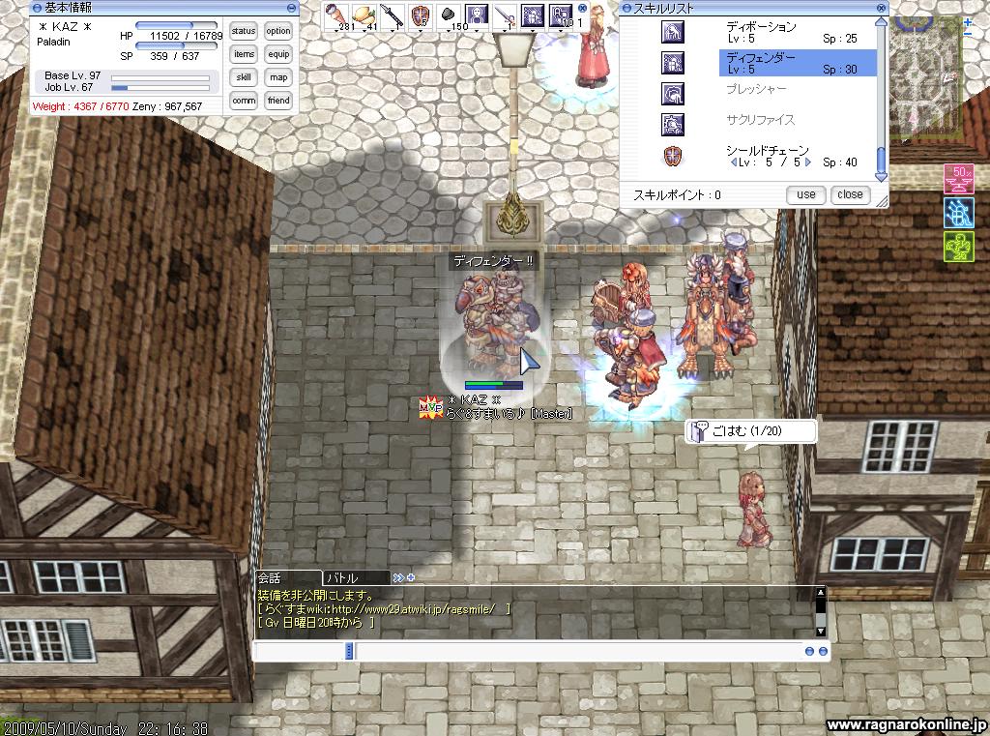Viewport: 990px width, 736px height.
Task: Switch to the バトル chat tab
Action: click(357, 577)
